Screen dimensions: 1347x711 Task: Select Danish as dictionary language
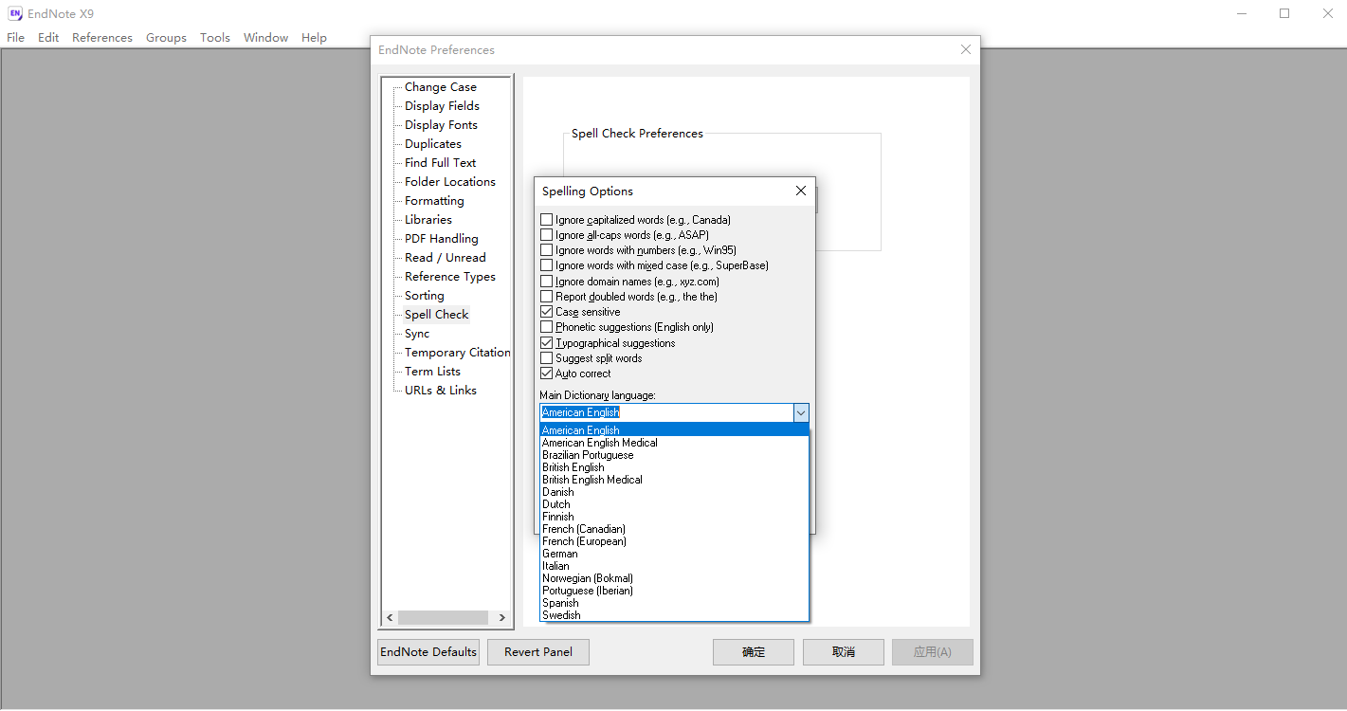click(x=674, y=492)
